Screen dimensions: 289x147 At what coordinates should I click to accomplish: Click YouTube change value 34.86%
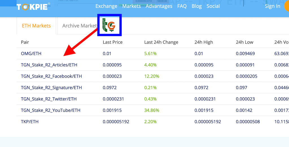click(152, 110)
